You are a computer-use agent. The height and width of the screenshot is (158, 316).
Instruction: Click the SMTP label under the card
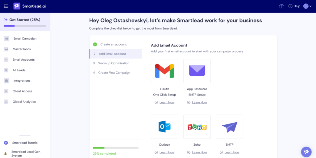click(230, 145)
